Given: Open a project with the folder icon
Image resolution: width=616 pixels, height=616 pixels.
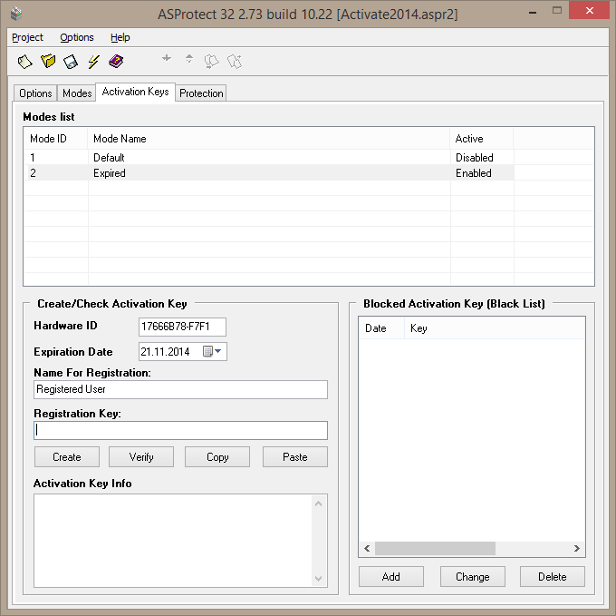Looking at the screenshot, I should [x=48, y=62].
